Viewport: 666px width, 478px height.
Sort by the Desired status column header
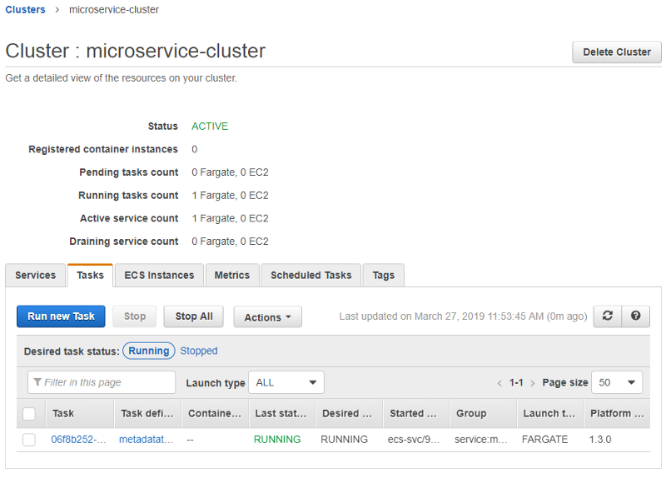pyautogui.click(x=349, y=413)
